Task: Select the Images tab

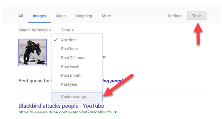Action: 39,16
